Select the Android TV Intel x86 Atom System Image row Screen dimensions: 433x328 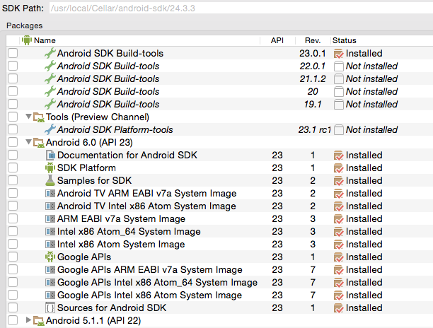tap(219, 206)
